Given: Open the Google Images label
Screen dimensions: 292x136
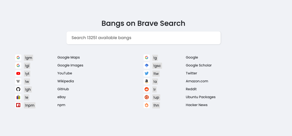Looking at the screenshot, I should pyautogui.click(x=70, y=65).
